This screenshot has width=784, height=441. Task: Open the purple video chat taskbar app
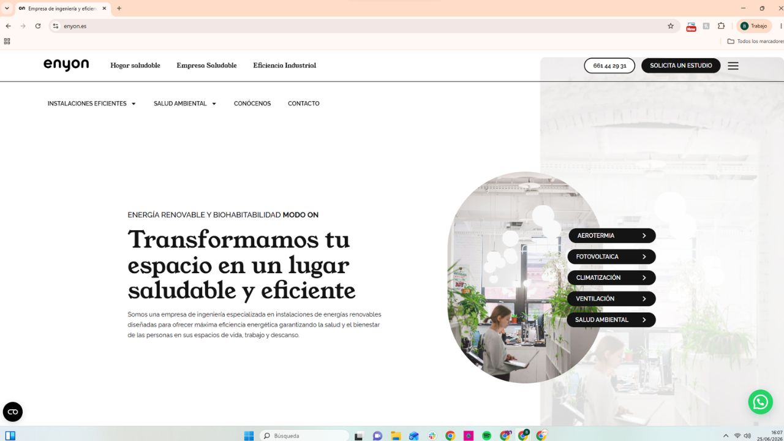coord(377,436)
